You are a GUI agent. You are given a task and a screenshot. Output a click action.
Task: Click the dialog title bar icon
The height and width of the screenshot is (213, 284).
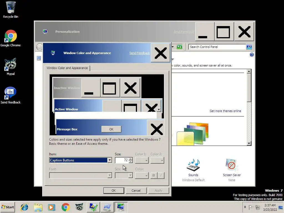pos(53,53)
